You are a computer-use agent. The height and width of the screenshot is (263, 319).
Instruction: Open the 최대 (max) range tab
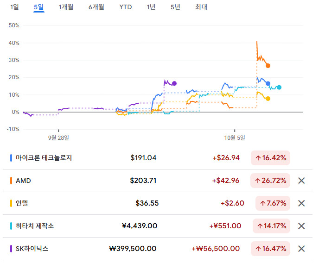[x=201, y=7]
